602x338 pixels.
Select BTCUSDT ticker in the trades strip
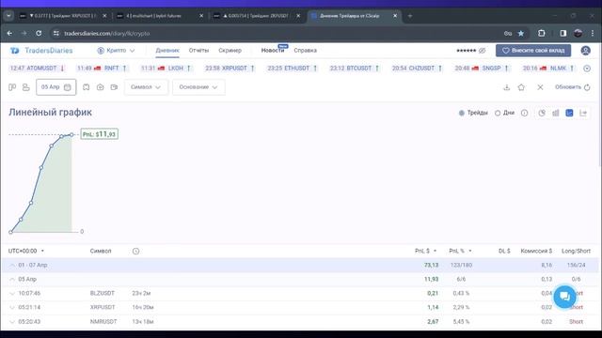[355, 69]
